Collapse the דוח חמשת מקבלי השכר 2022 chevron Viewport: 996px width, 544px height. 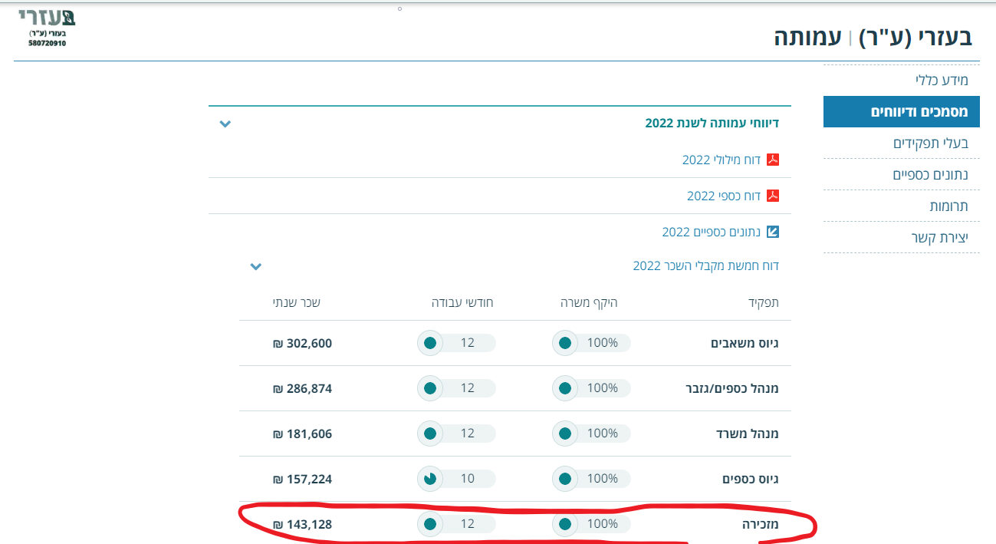256,266
